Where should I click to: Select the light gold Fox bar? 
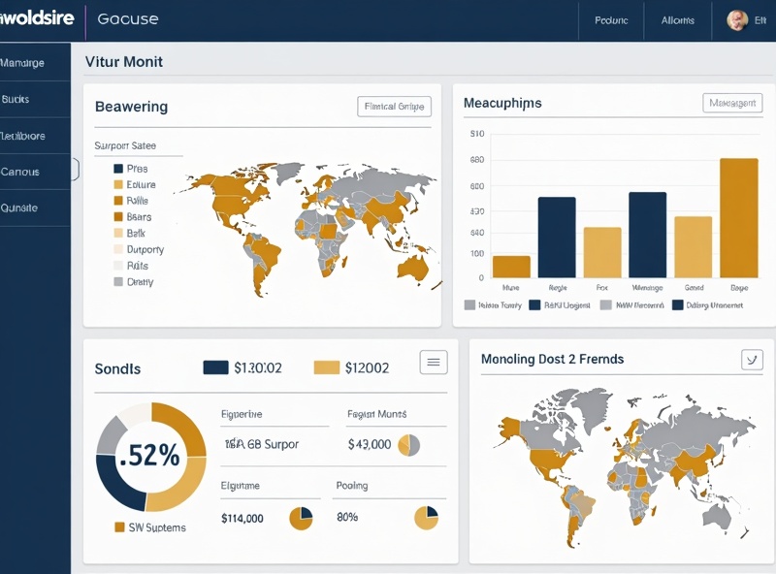pos(602,252)
